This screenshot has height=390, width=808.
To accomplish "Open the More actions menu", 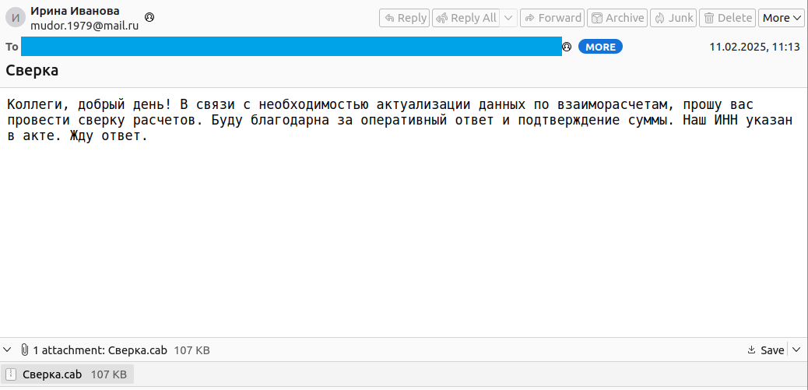I will 781,18.
